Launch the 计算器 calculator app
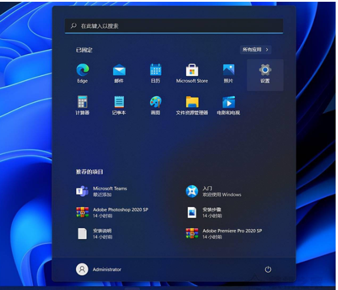The height and width of the screenshot is (290, 338). tap(82, 102)
